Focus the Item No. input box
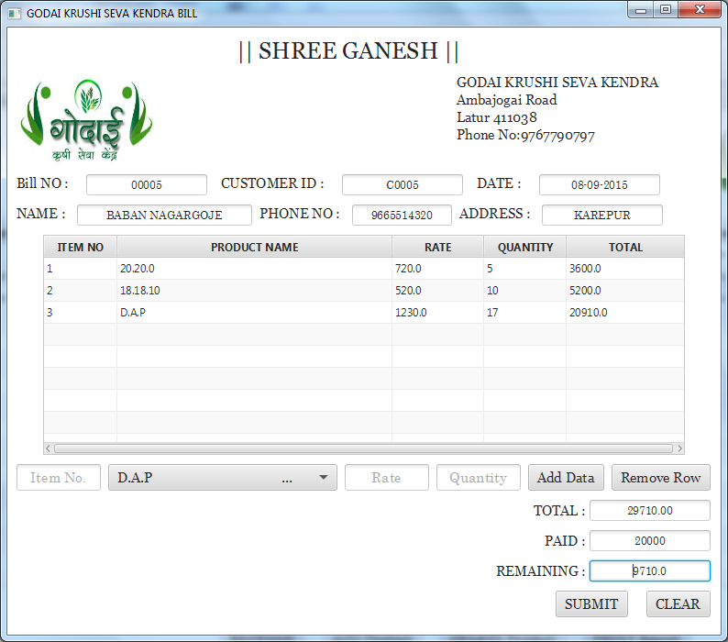The width and height of the screenshot is (728, 642). click(59, 478)
